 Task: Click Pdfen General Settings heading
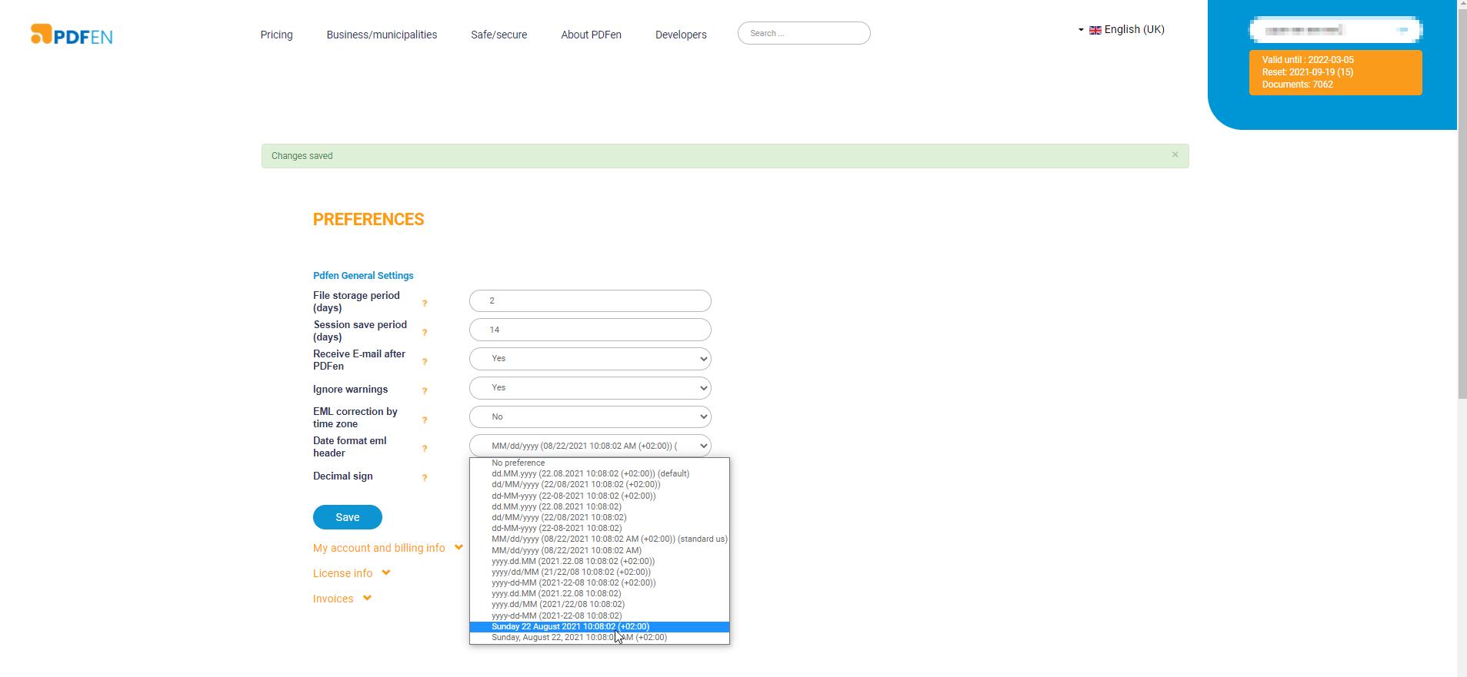tap(363, 275)
